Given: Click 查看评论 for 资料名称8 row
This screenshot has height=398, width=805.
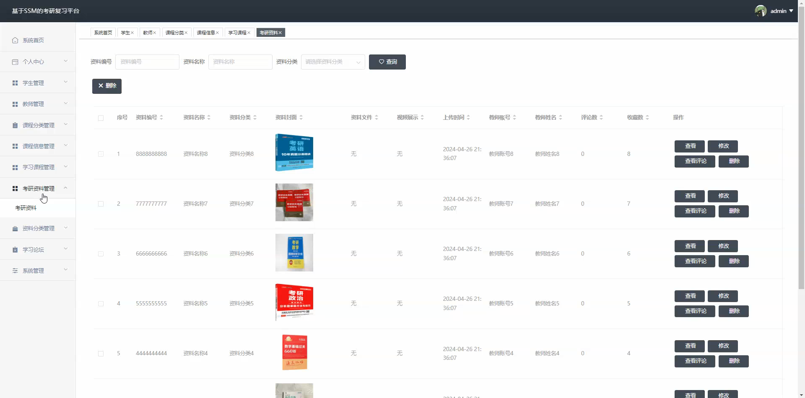Looking at the screenshot, I should (695, 161).
